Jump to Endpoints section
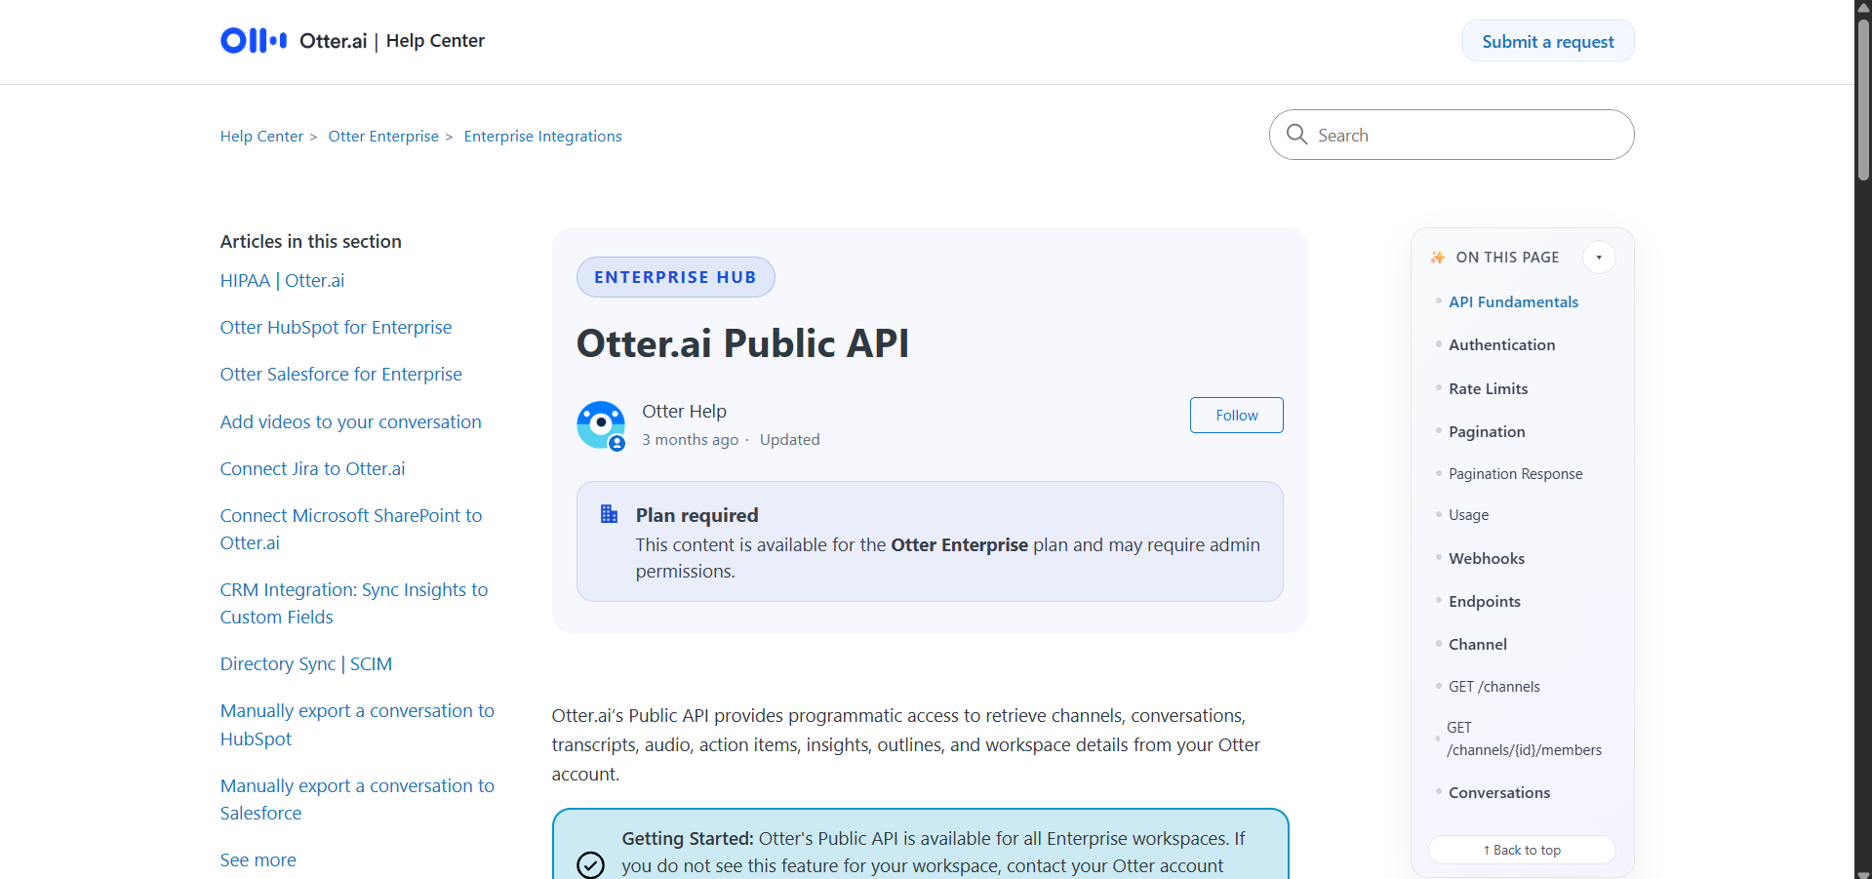This screenshot has width=1872, height=879. 1484,602
